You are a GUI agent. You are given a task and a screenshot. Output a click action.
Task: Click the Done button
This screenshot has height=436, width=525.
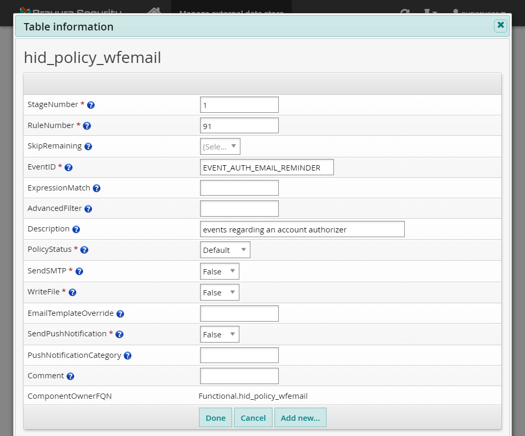(215, 418)
